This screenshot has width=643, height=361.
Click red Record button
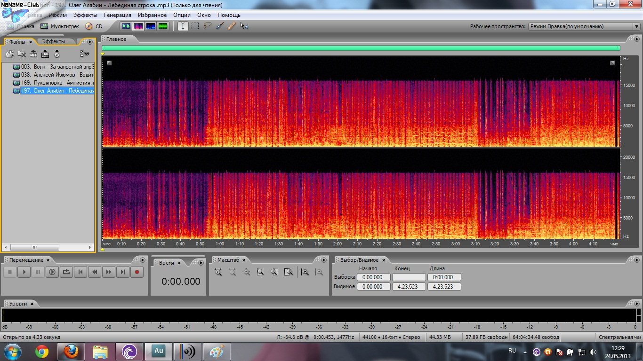(x=137, y=272)
